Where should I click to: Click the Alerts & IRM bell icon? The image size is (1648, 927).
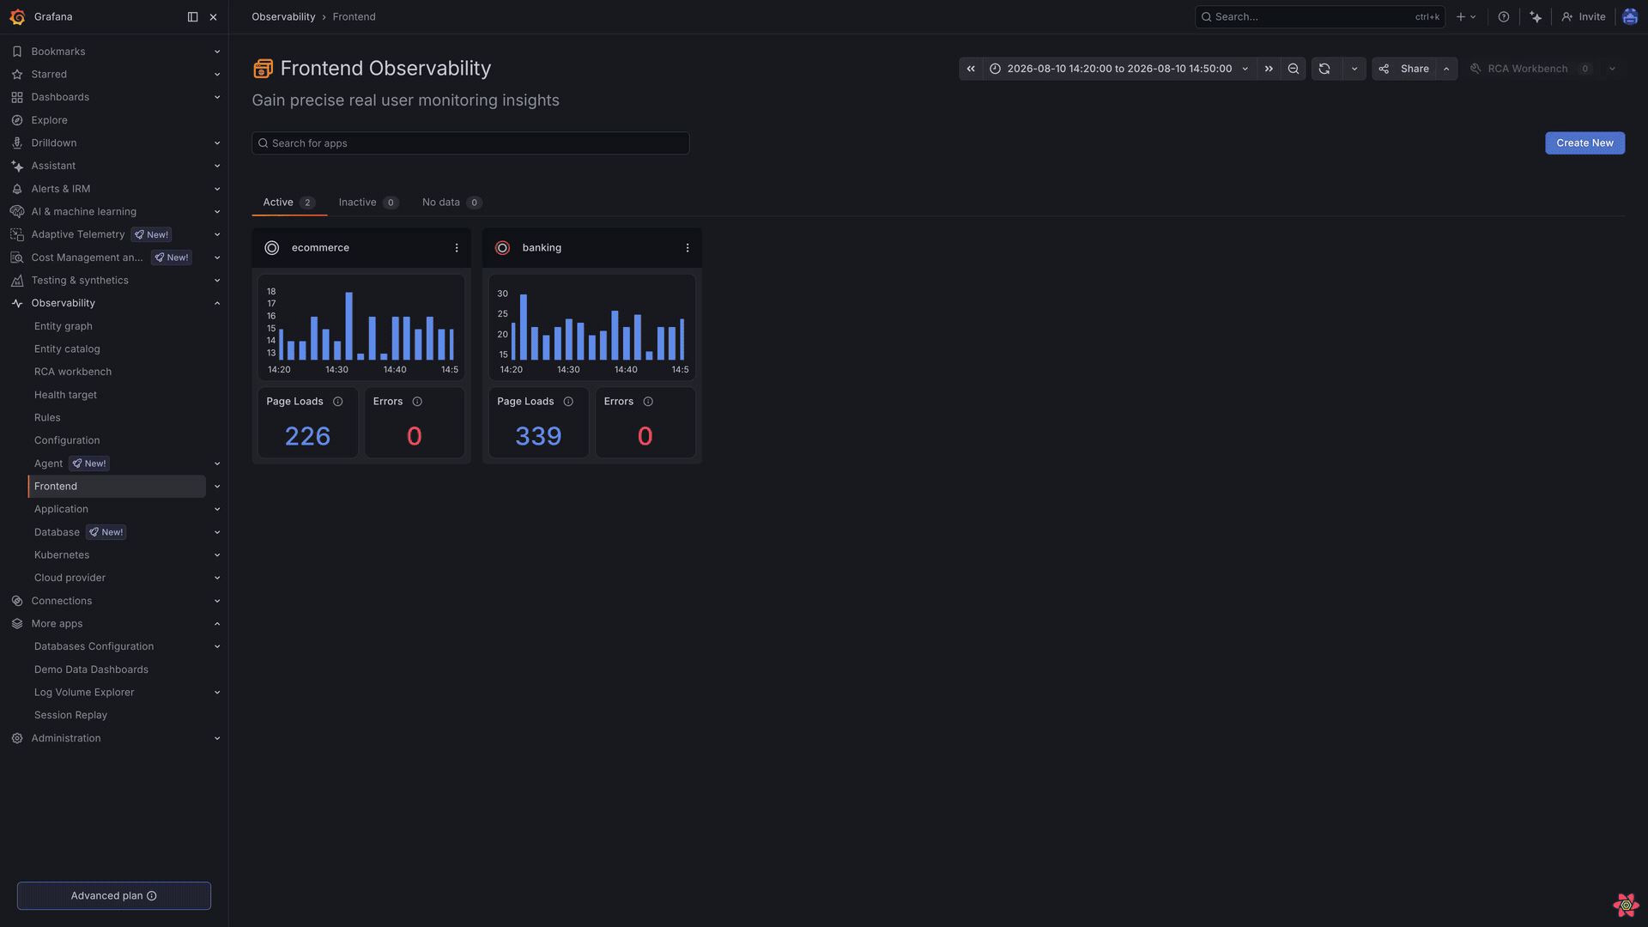(x=17, y=189)
